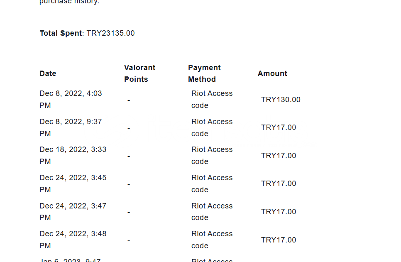Viewport: 401px width, 262px height.
Task: Select the Dec 24, 2022, 3:45 PM date
Action: point(73,184)
